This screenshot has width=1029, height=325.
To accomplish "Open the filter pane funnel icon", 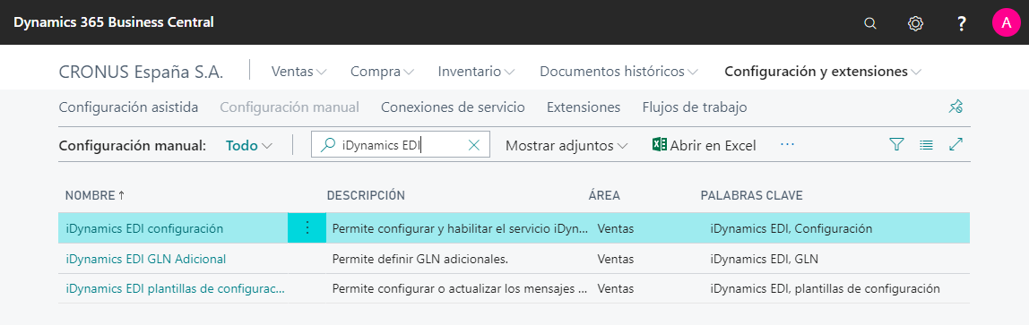I will pos(895,145).
